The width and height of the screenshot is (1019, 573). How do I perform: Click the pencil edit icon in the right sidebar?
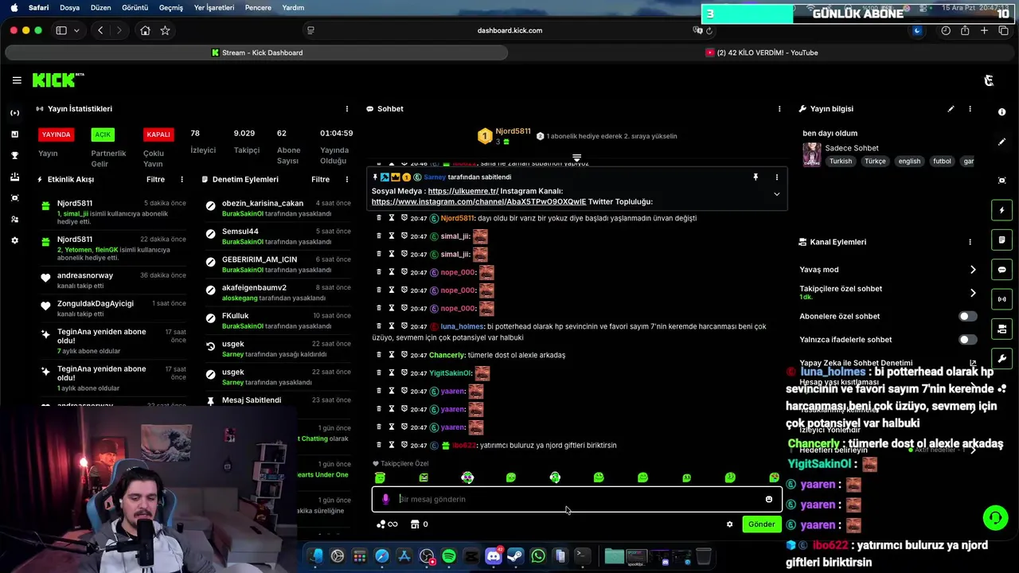coord(1001,142)
